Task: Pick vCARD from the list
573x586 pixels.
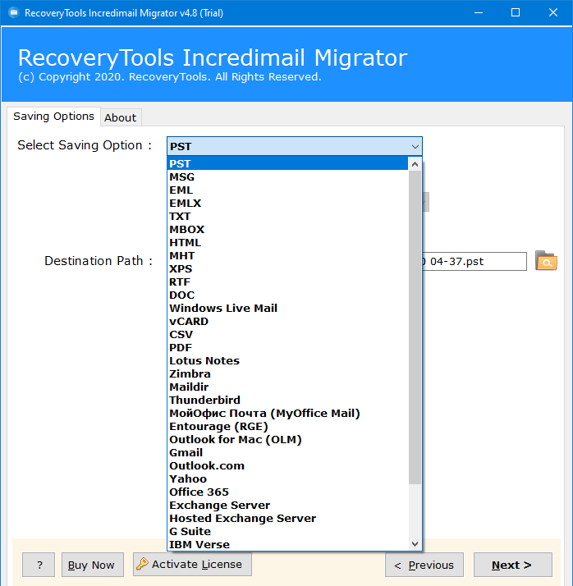Action: coord(287,321)
